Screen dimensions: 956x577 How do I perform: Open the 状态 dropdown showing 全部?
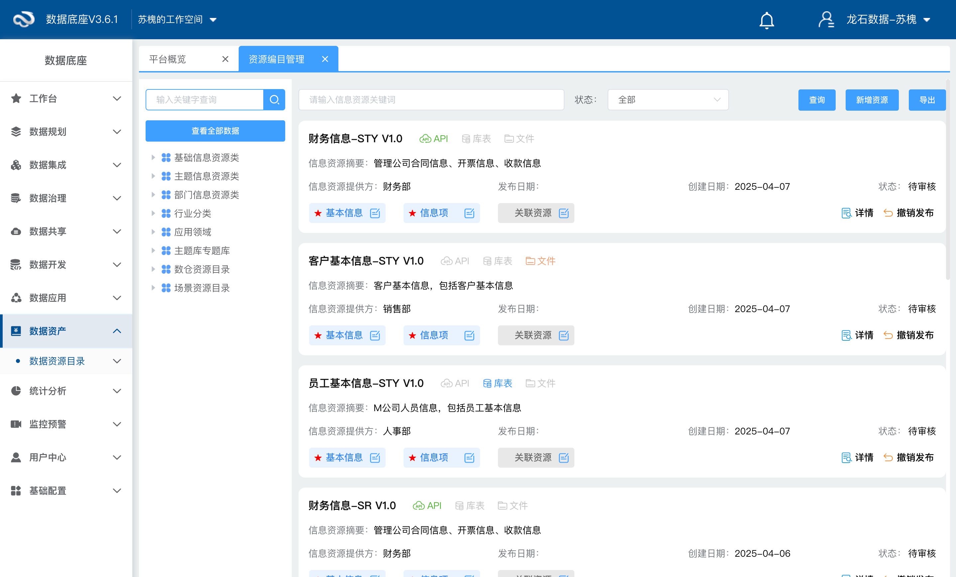point(667,100)
